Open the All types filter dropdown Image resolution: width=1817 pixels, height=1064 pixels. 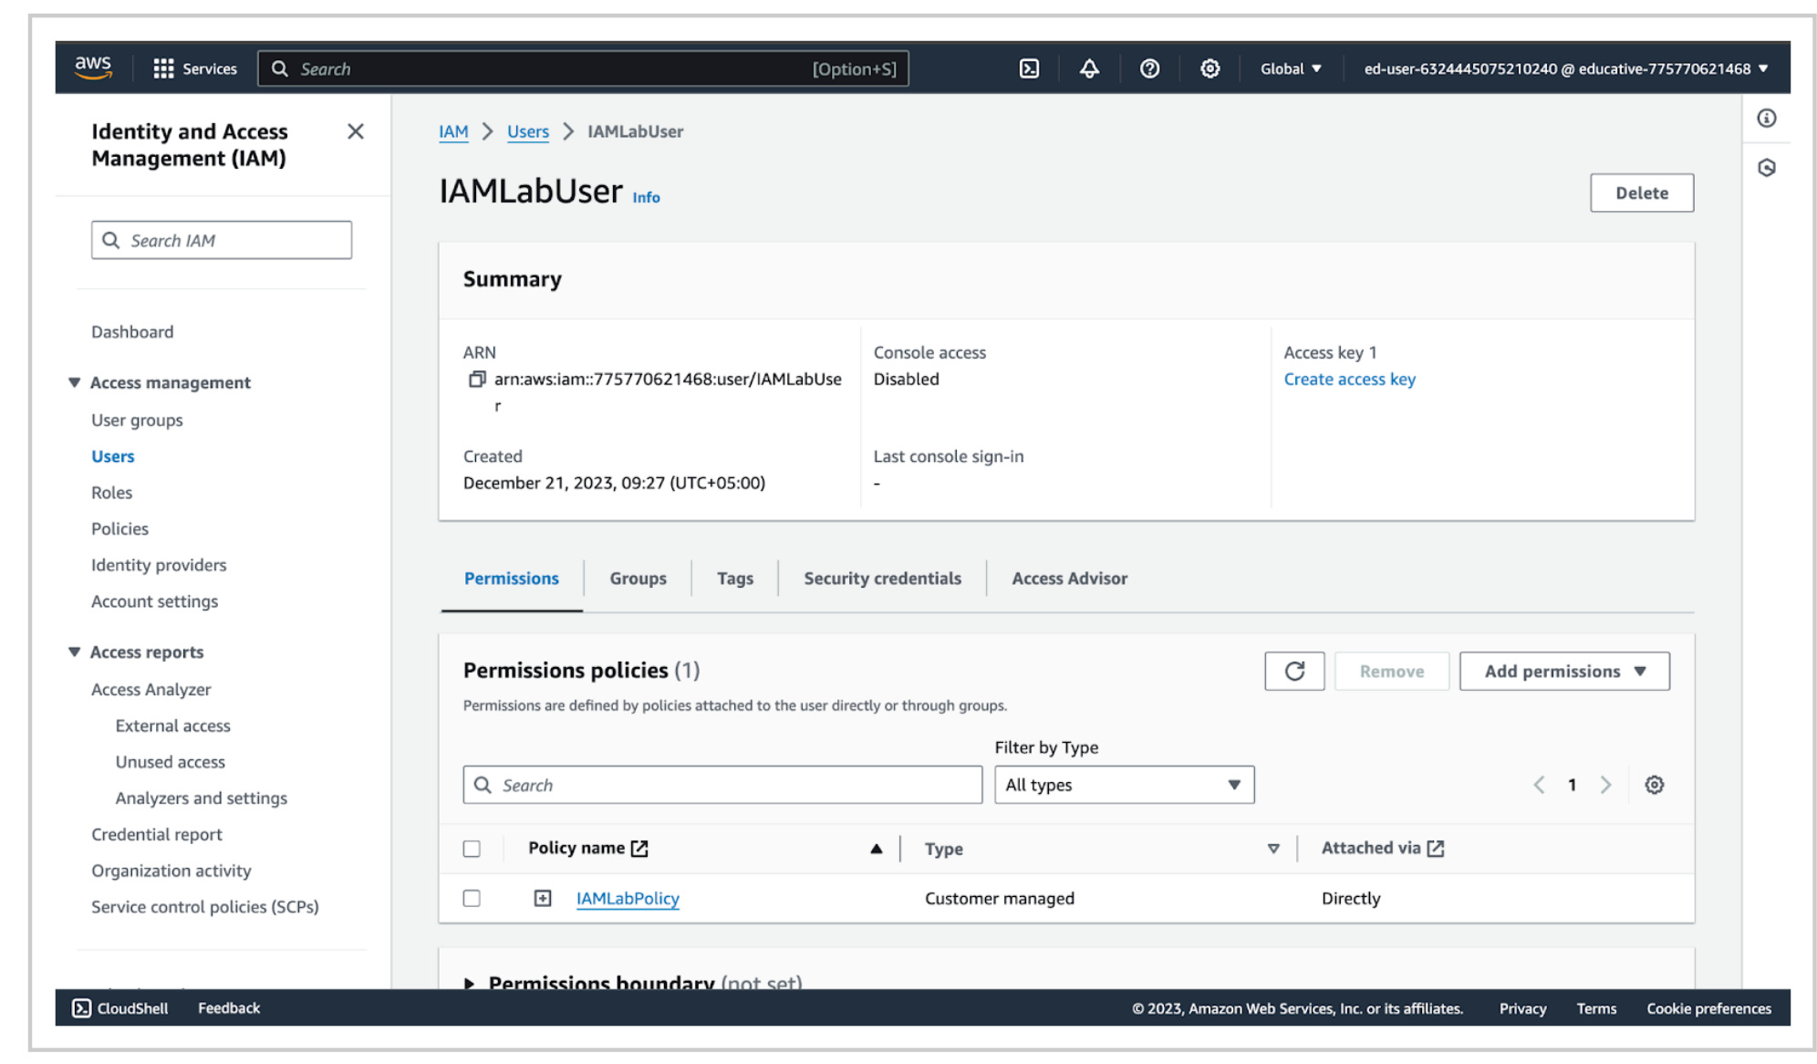[1124, 785]
